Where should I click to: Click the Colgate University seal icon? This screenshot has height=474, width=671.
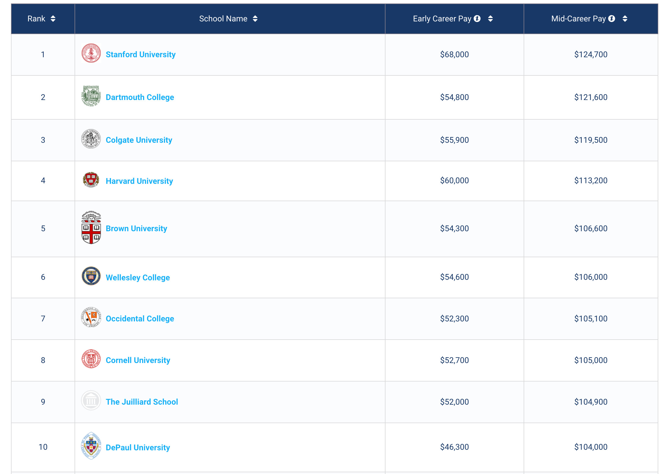point(91,139)
